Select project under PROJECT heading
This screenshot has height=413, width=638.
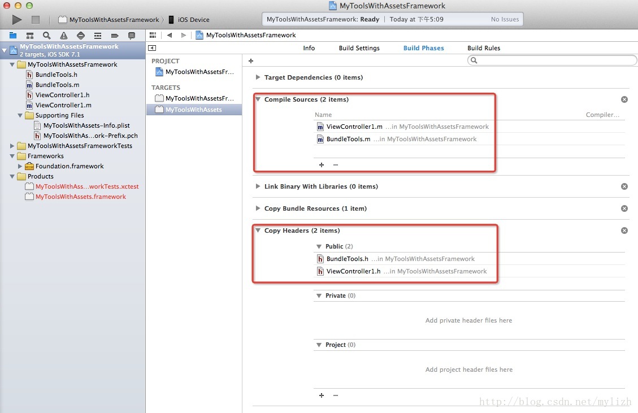pos(194,72)
